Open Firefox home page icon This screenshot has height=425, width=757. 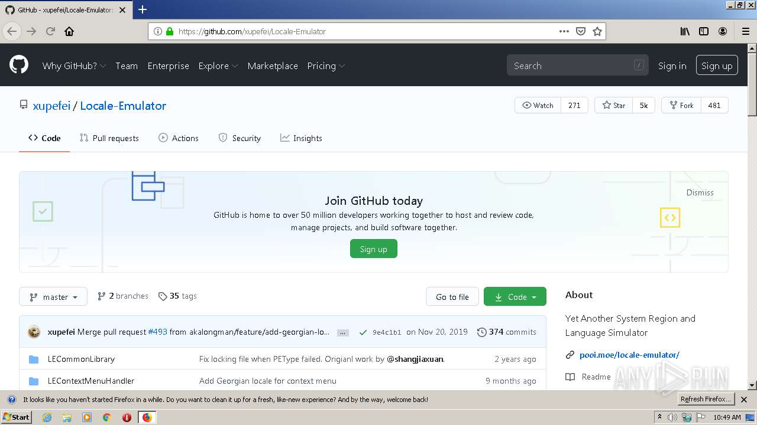69,31
